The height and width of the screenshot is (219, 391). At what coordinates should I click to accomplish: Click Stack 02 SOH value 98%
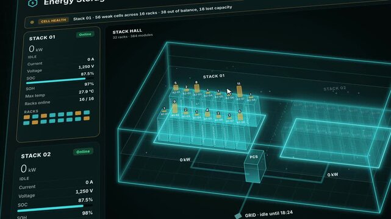[87, 213]
